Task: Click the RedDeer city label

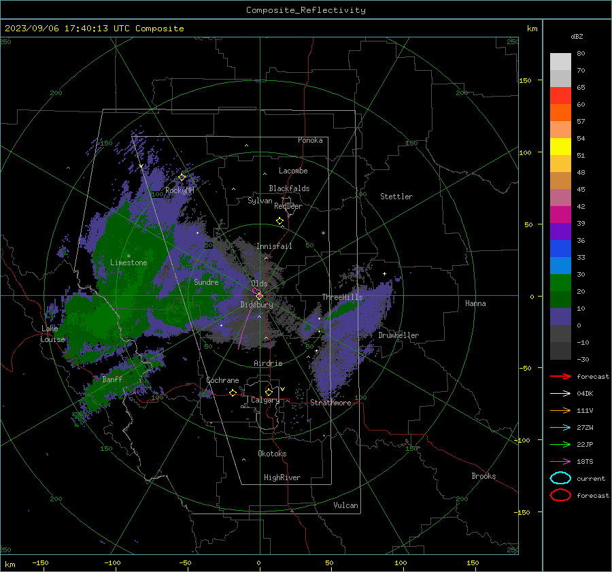Action: point(288,206)
